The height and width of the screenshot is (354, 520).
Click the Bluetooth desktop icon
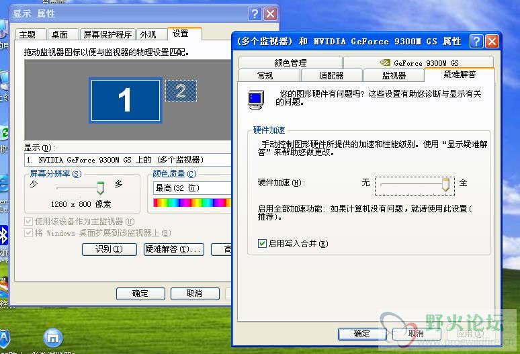[x=3, y=236]
